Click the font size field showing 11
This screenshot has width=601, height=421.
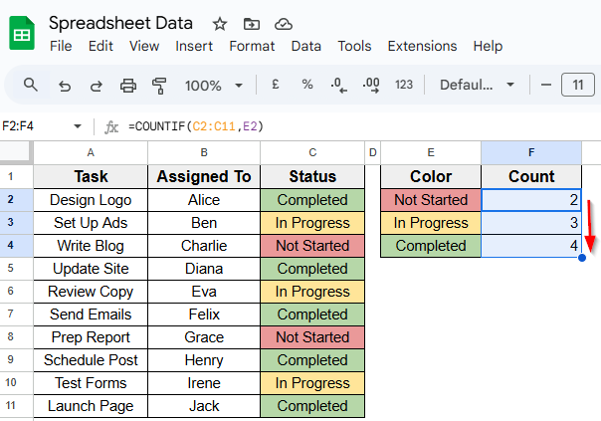(x=578, y=85)
